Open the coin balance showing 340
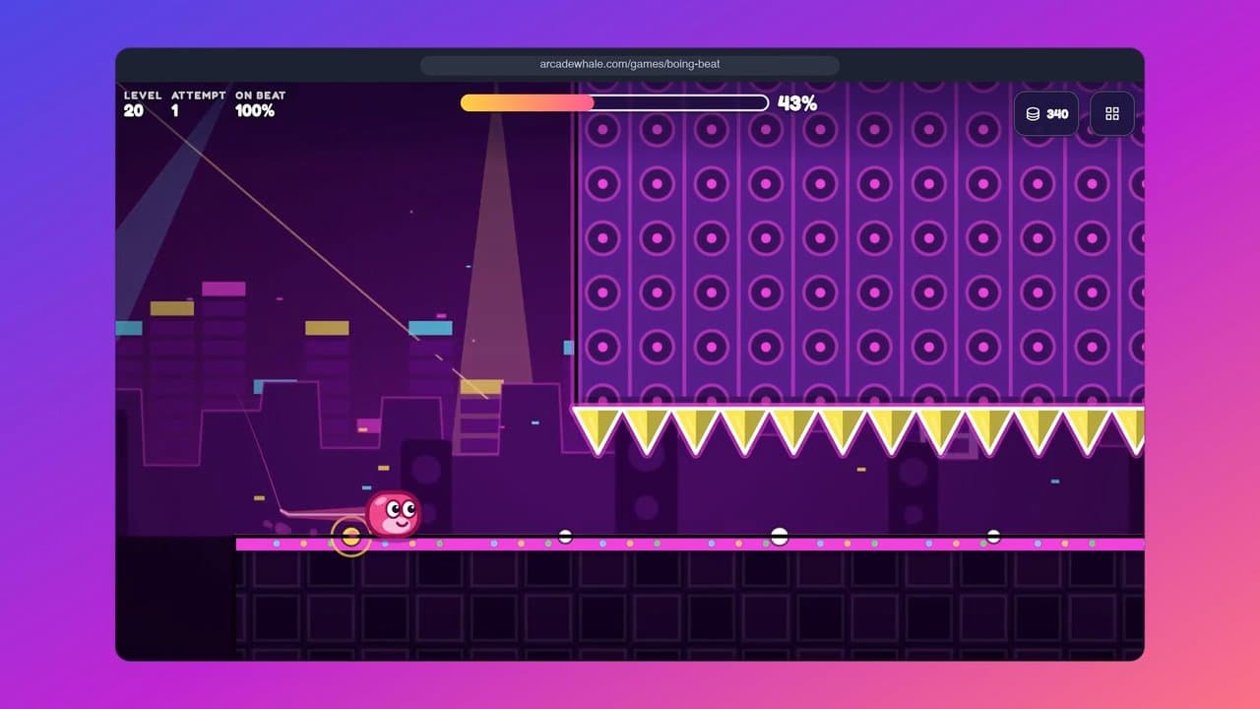 click(1046, 113)
